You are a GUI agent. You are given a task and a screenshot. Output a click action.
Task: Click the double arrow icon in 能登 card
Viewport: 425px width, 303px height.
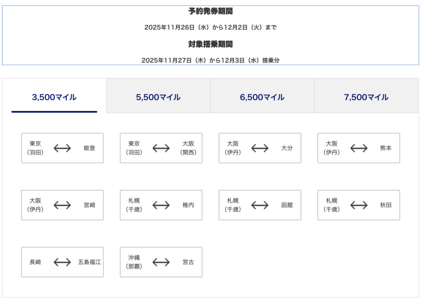[x=62, y=148]
